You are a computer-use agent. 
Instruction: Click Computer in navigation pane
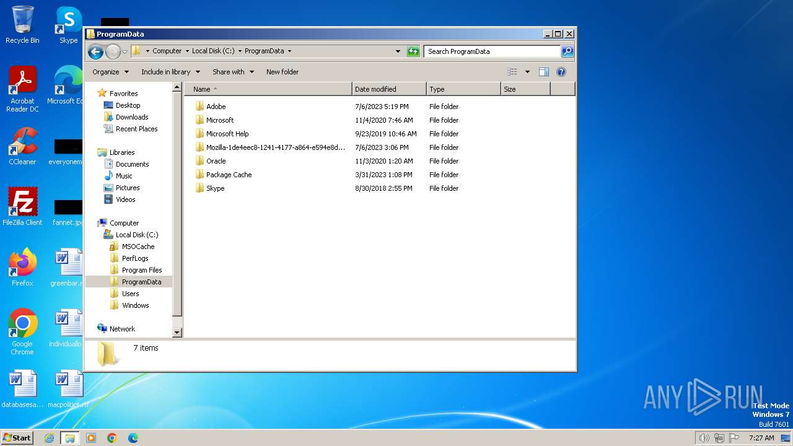point(124,223)
